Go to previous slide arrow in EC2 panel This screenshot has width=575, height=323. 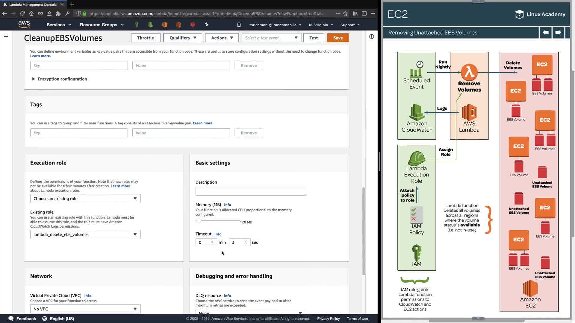tap(545, 32)
